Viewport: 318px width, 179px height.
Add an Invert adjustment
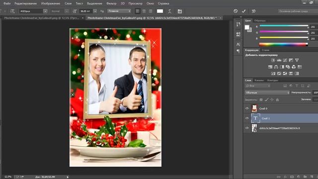click(273, 74)
